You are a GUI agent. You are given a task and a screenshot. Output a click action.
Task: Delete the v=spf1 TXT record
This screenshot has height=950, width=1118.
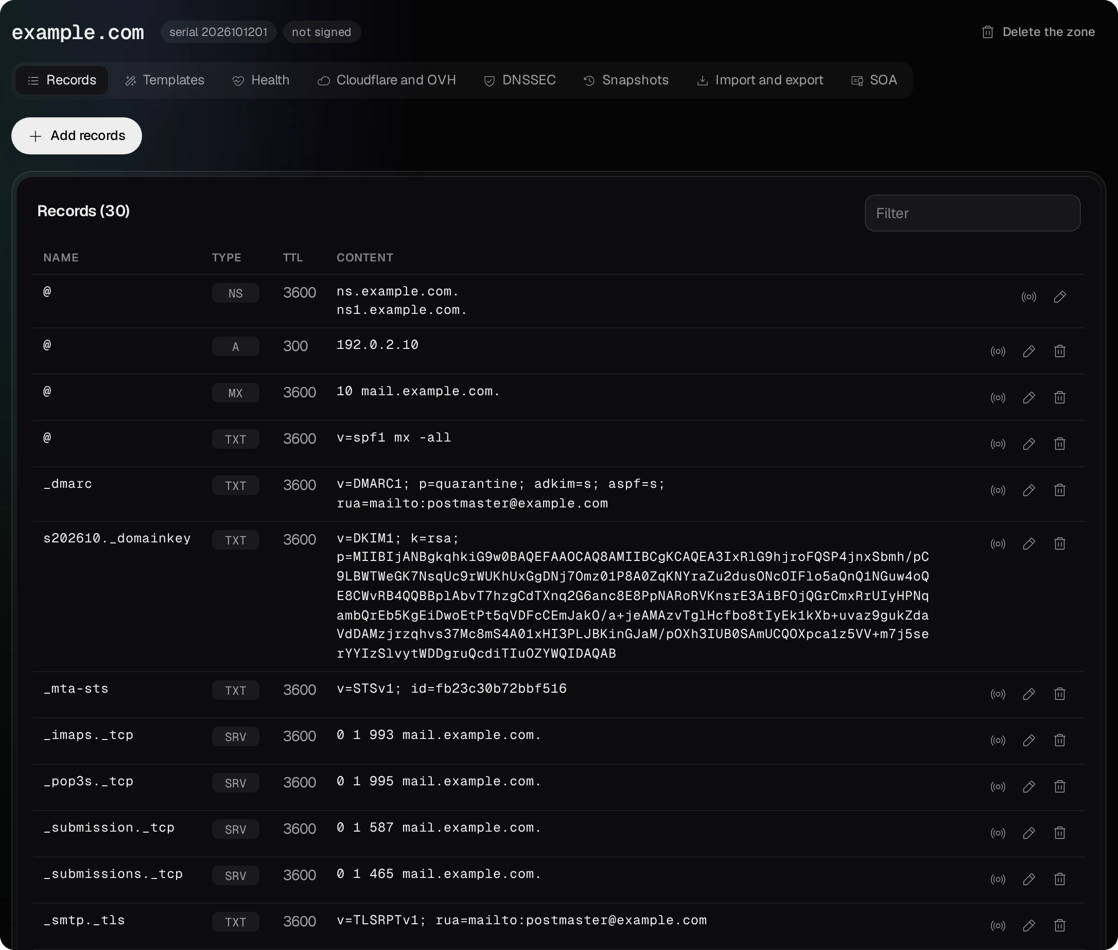(x=1060, y=444)
